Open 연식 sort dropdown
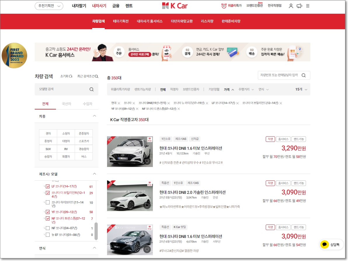Viewport: 348px width, 261px height. click(263, 89)
